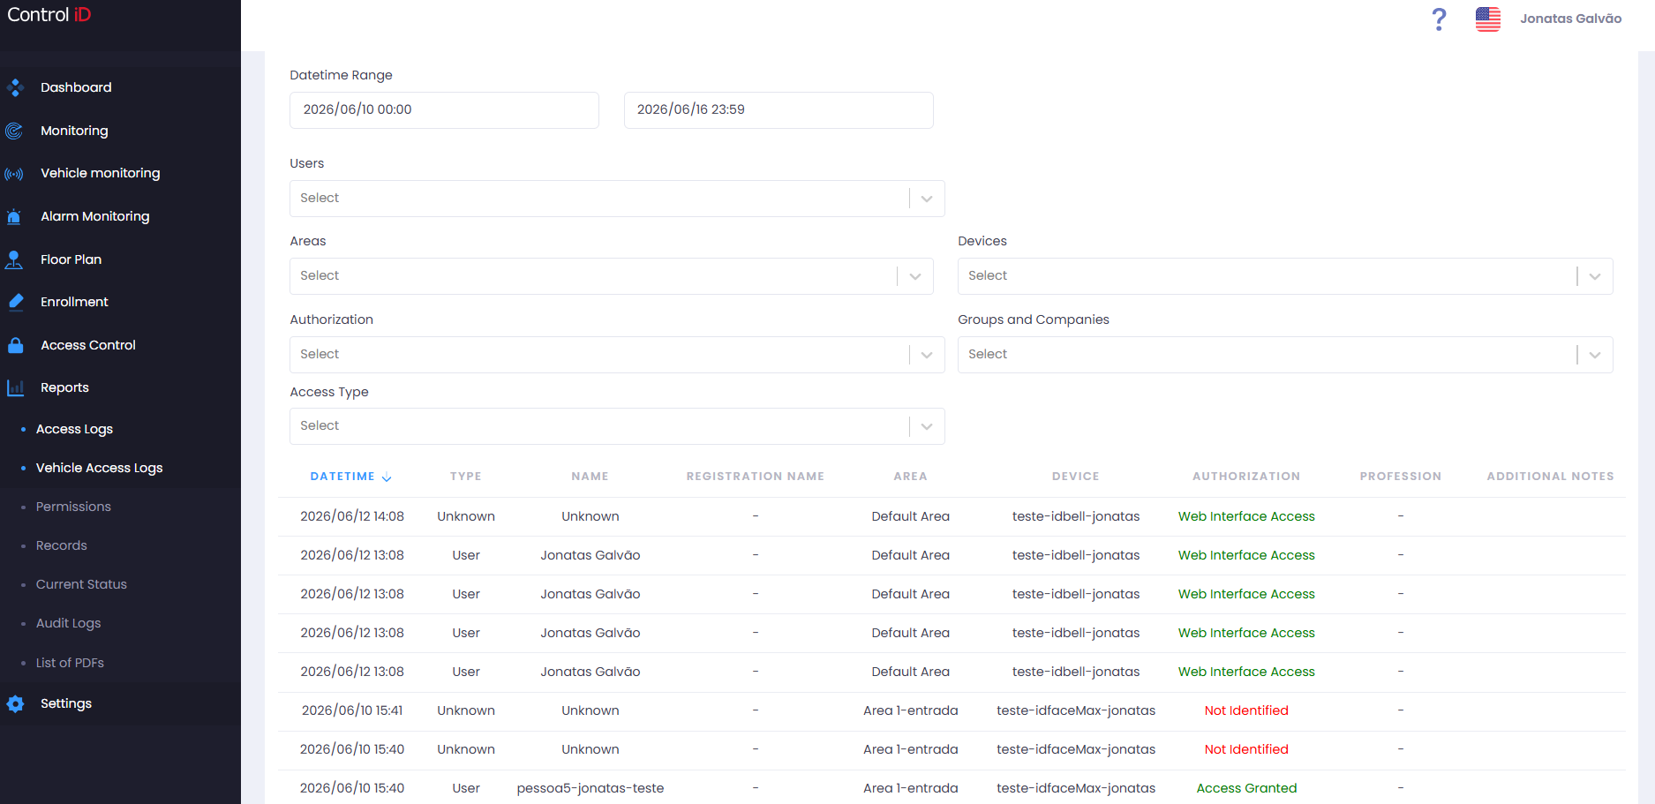Expand the Access Type select dropdown
The height and width of the screenshot is (804, 1655).
click(x=617, y=426)
